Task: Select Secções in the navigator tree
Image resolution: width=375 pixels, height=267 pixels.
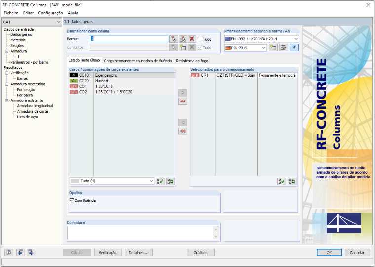Action: coord(17,46)
